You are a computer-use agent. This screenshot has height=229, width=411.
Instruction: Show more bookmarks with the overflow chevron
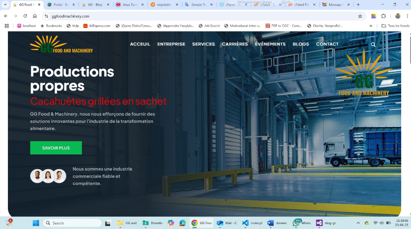(371, 26)
